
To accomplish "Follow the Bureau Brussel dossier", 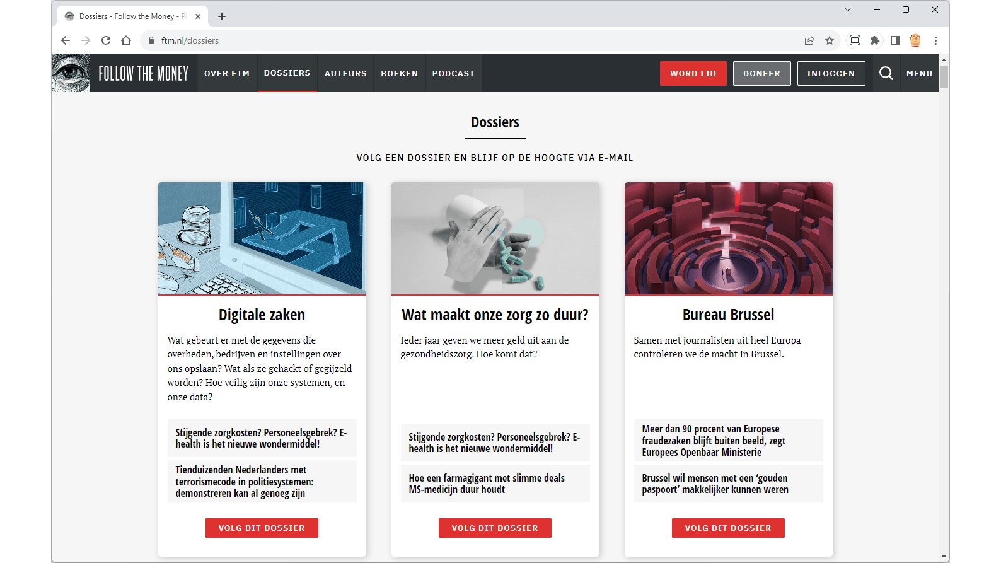I will pyautogui.click(x=729, y=528).
